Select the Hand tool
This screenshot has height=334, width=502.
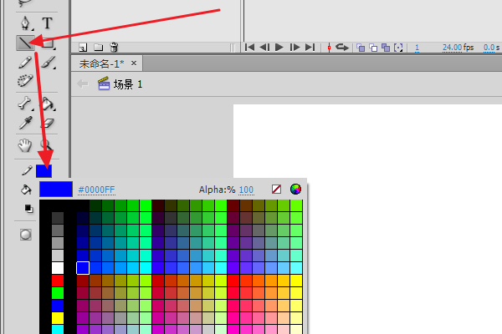click(24, 145)
